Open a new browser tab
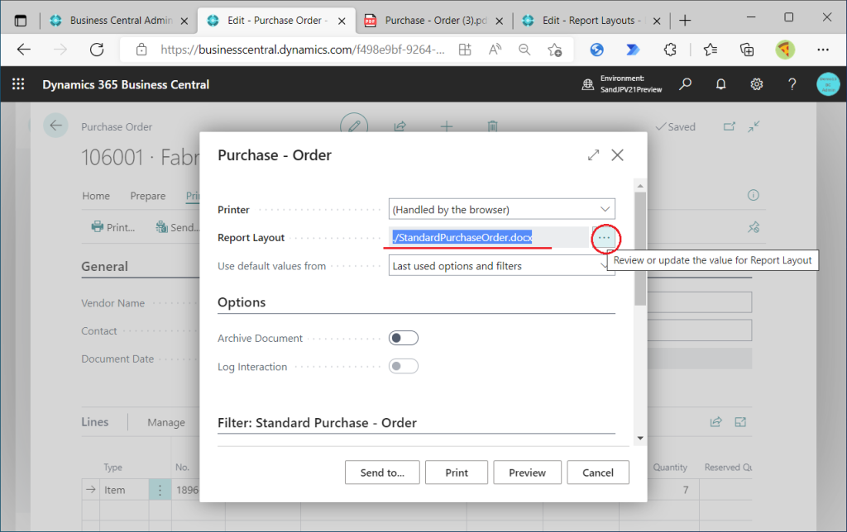Viewport: 847px width, 532px height. point(685,21)
